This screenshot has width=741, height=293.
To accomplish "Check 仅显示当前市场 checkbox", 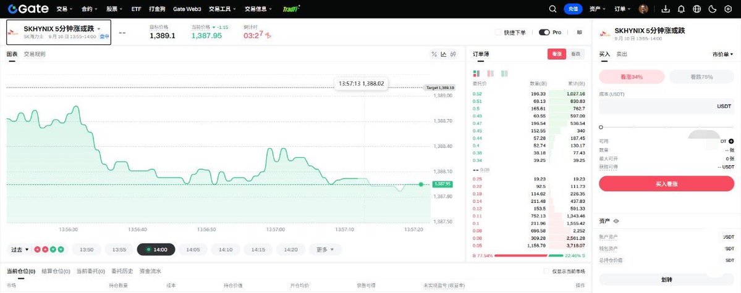I will (547, 271).
